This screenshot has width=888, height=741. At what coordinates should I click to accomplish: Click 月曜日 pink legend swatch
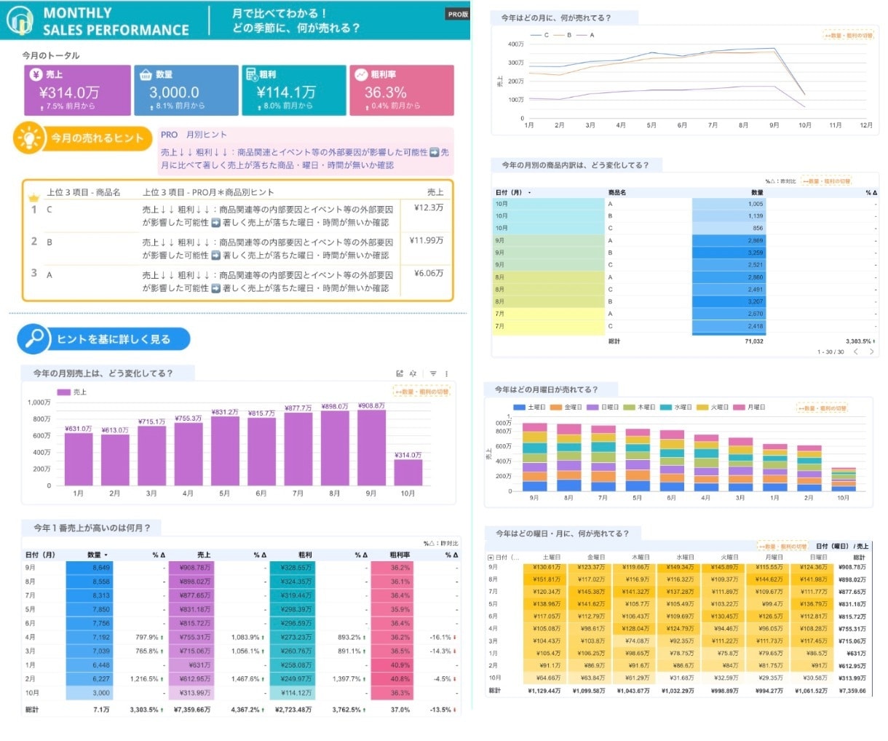(x=739, y=408)
